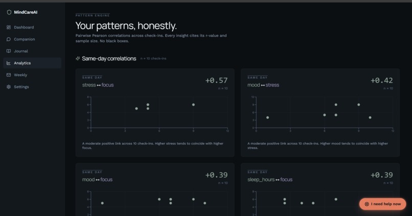Click the stress ↔ focus card title
Viewport: 412px width, 216px height.
click(x=98, y=85)
